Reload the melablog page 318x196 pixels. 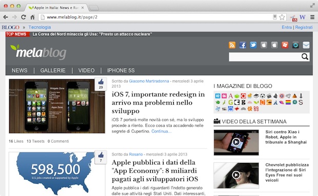click(x=24, y=17)
